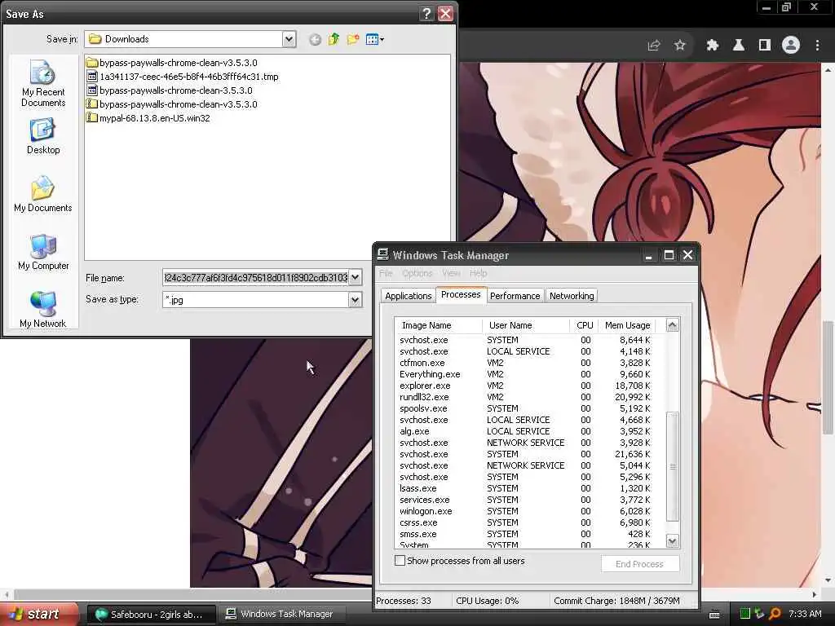Go to Desktop in Save As sidebar
835x626 pixels.
(43, 137)
